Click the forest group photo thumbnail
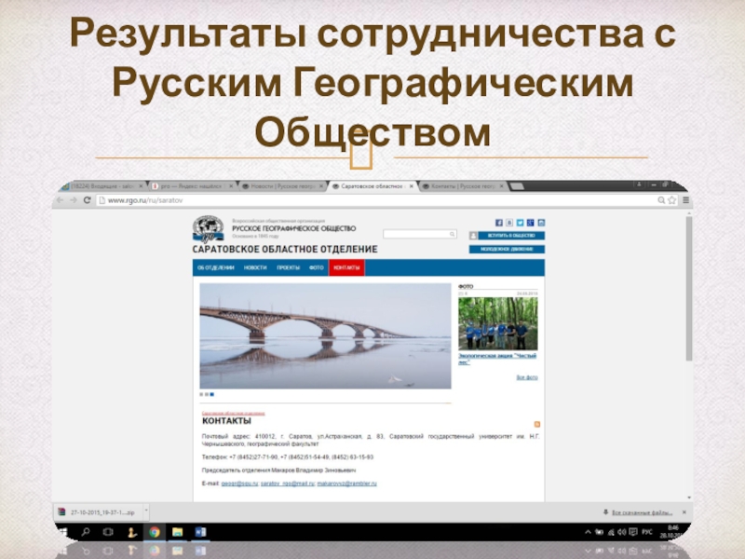The height and width of the screenshot is (559, 745). point(497,322)
